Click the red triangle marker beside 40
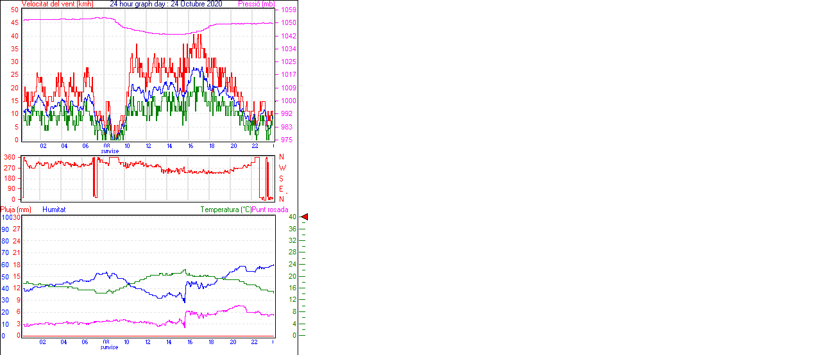 305,217
